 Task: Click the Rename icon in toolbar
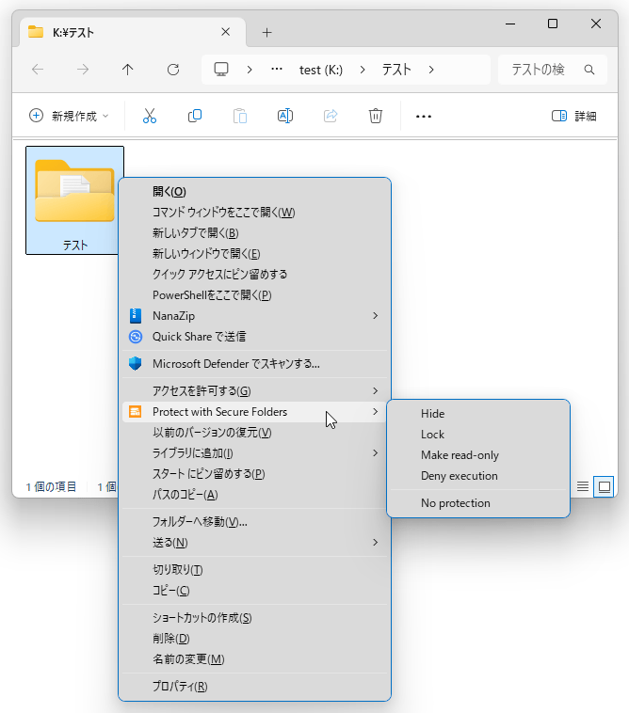coord(285,116)
